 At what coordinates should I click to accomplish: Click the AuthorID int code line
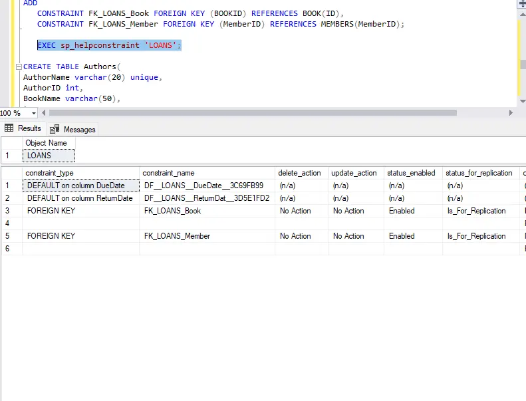pyautogui.click(x=53, y=88)
